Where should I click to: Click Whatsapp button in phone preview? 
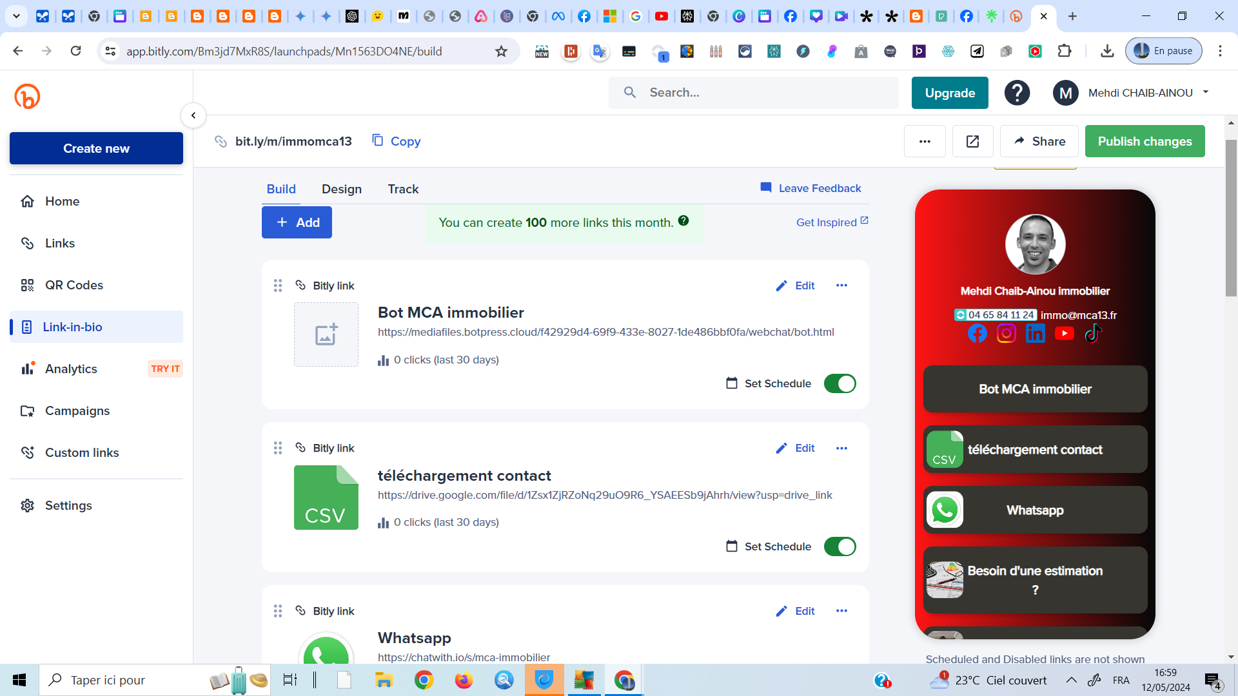tap(1035, 510)
